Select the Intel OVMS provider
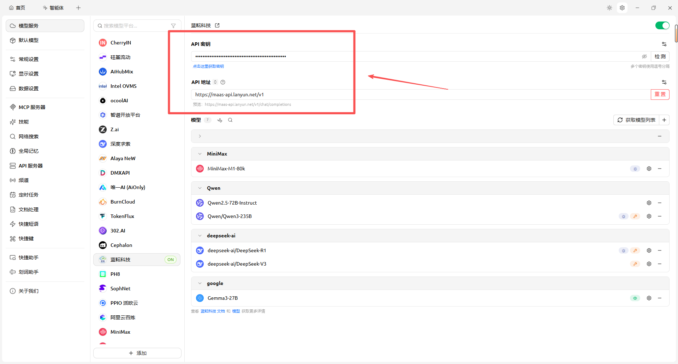 pyautogui.click(x=137, y=86)
